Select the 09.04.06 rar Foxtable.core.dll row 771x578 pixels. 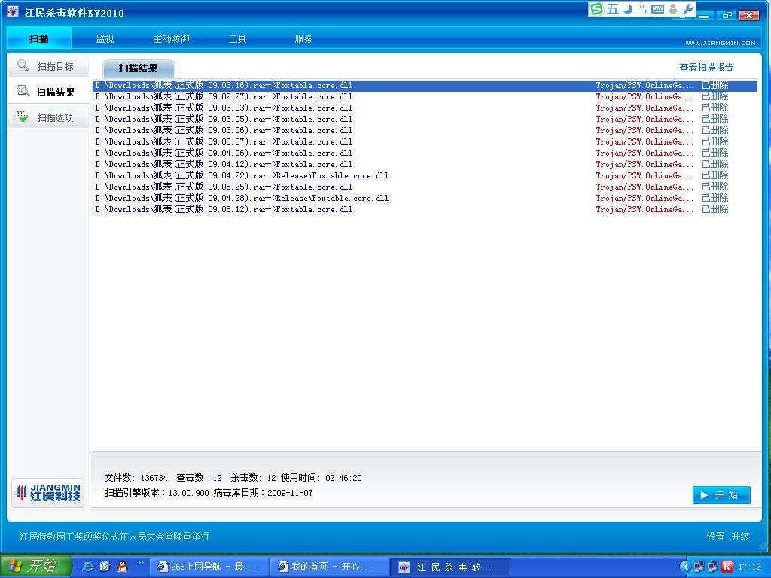click(x=425, y=154)
